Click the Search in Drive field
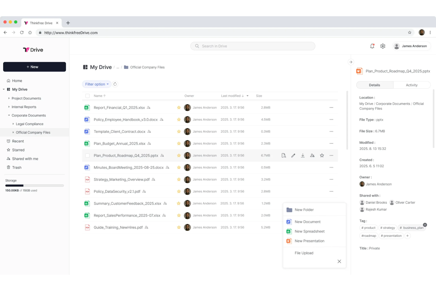The height and width of the screenshot is (291, 436). pyautogui.click(x=252, y=46)
